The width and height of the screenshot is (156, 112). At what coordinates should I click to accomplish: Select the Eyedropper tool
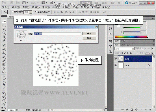[4, 41]
